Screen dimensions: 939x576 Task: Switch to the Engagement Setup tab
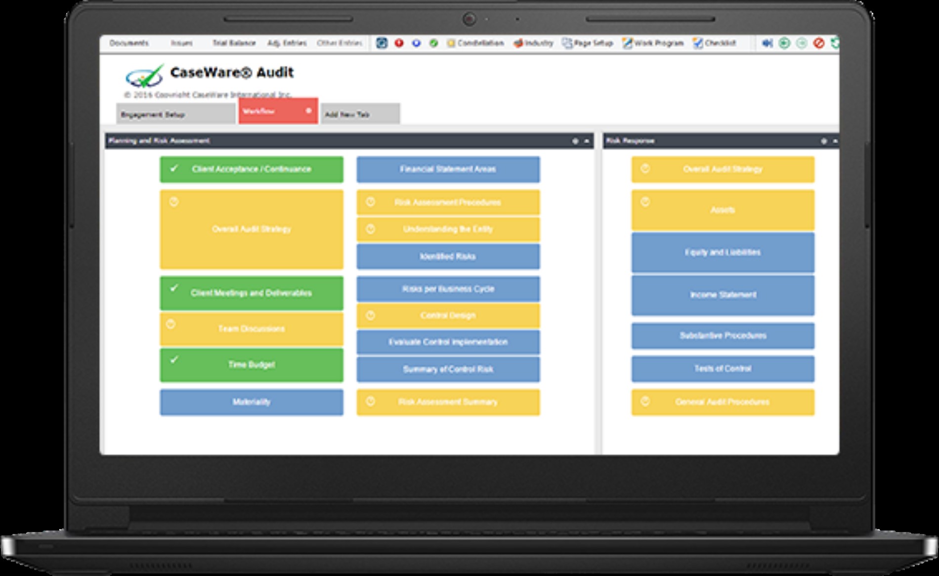(175, 114)
